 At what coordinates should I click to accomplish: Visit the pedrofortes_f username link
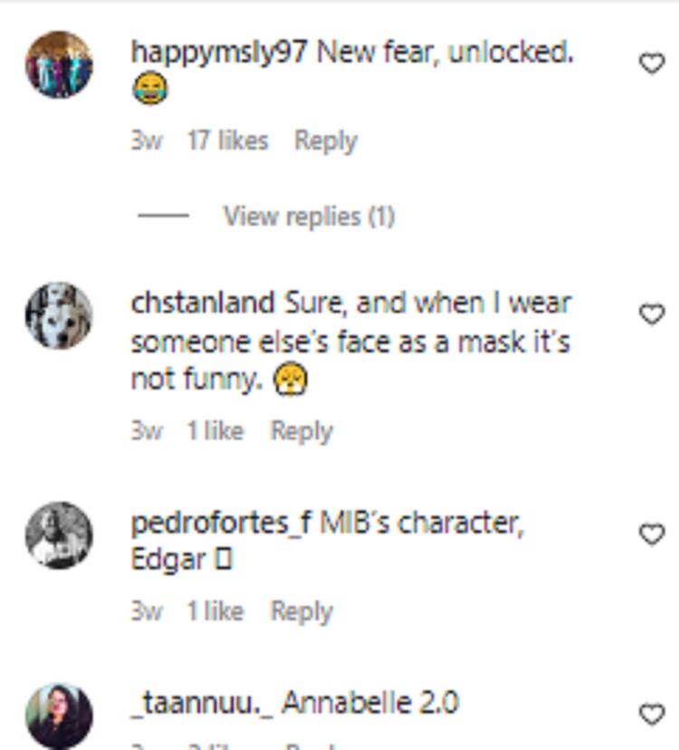click(x=222, y=524)
